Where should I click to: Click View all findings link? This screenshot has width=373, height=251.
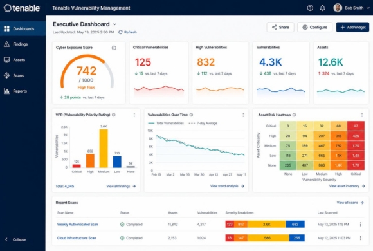point(121,186)
